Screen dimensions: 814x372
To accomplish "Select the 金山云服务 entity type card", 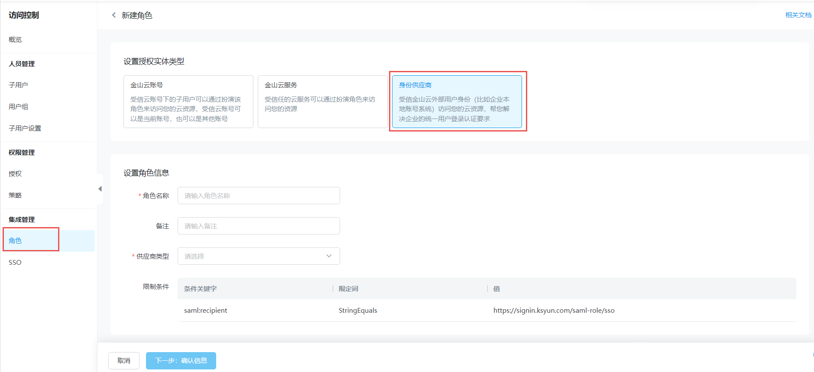I will (x=322, y=102).
